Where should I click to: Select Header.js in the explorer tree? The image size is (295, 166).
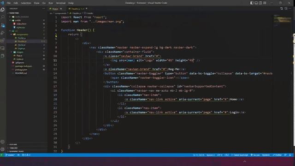22,41
